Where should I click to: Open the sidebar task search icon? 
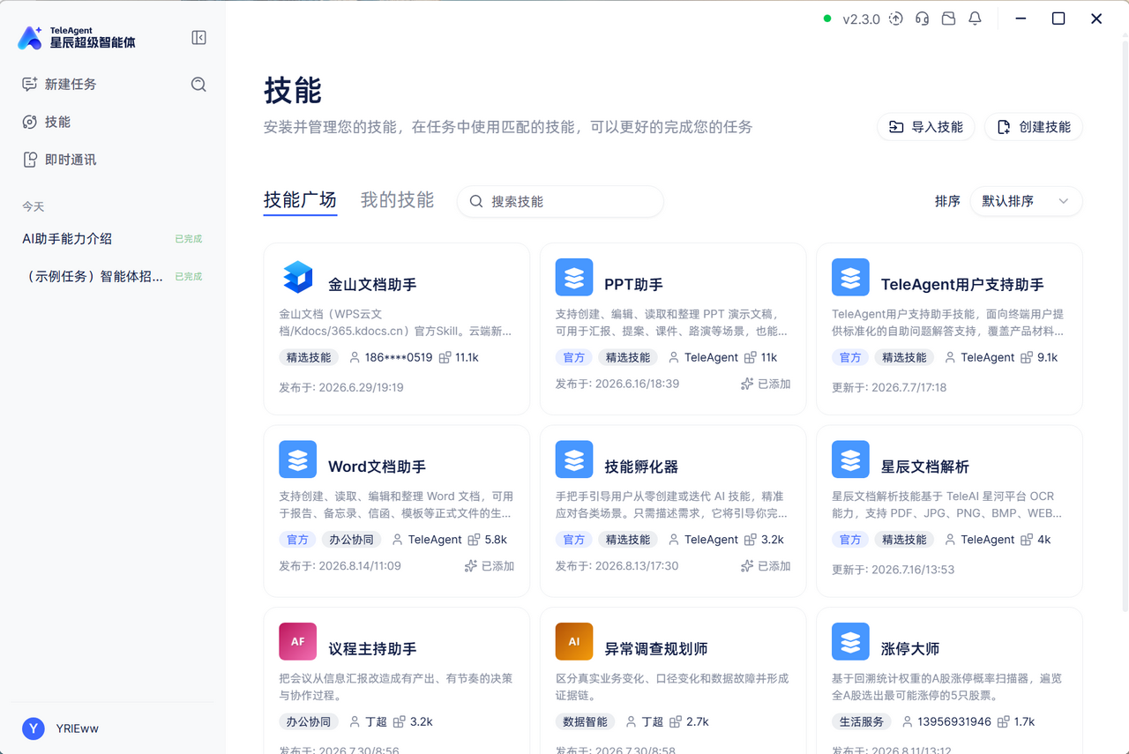[x=198, y=84]
